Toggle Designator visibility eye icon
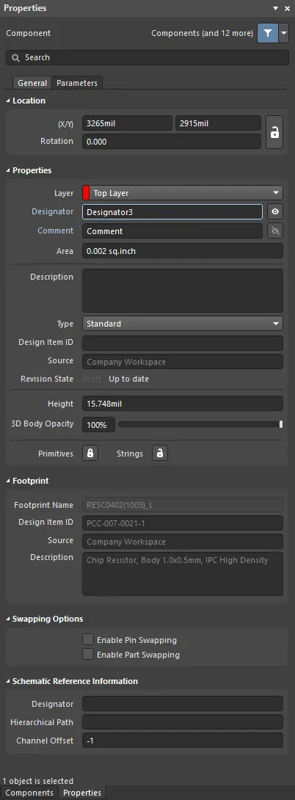This screenshot has height=800, width=295. (x=275, y=211)
